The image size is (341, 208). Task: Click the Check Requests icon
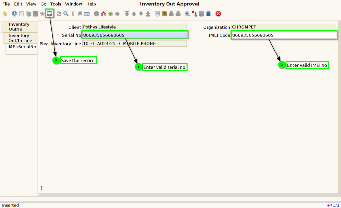point(201,14)
